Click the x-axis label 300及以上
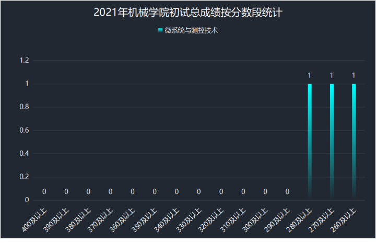376x243 pixels. tap(255, 220)
